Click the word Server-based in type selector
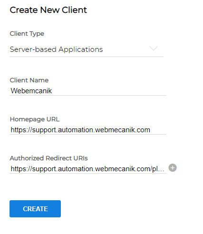Viewport: 203px width, 234px height. coord(33,49)
